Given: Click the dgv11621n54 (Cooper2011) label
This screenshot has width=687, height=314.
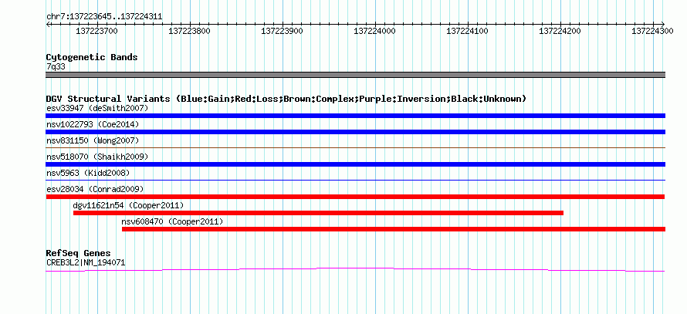Looking at the screenshot, I should tap(128, 205).
